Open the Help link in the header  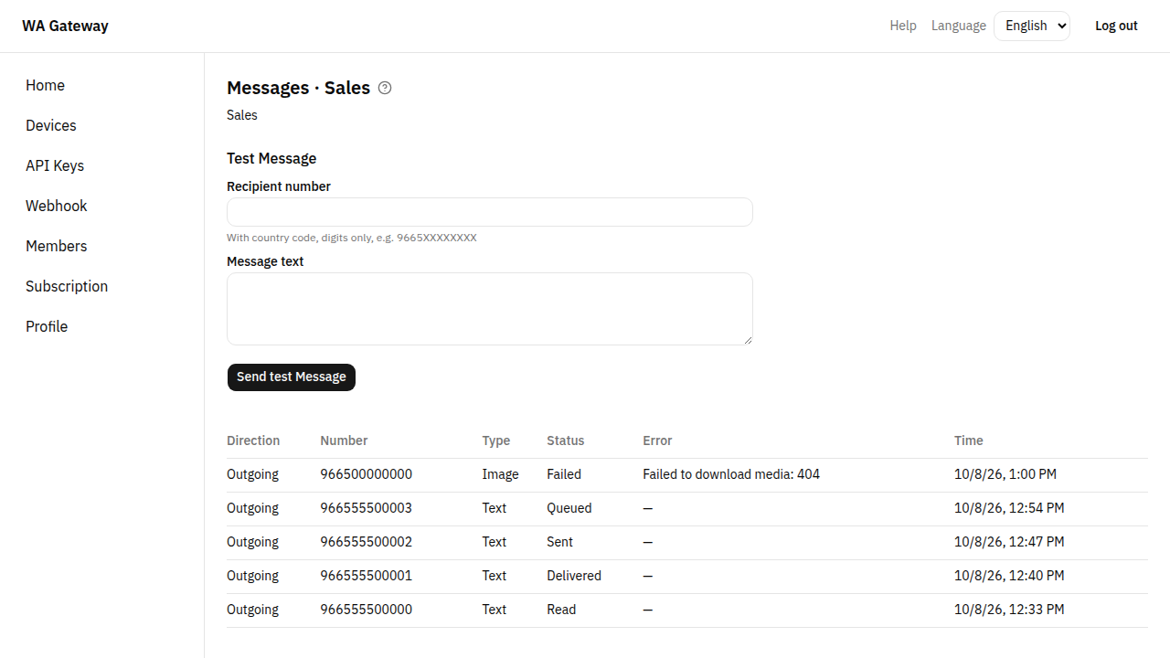click(x=903, y=26)
